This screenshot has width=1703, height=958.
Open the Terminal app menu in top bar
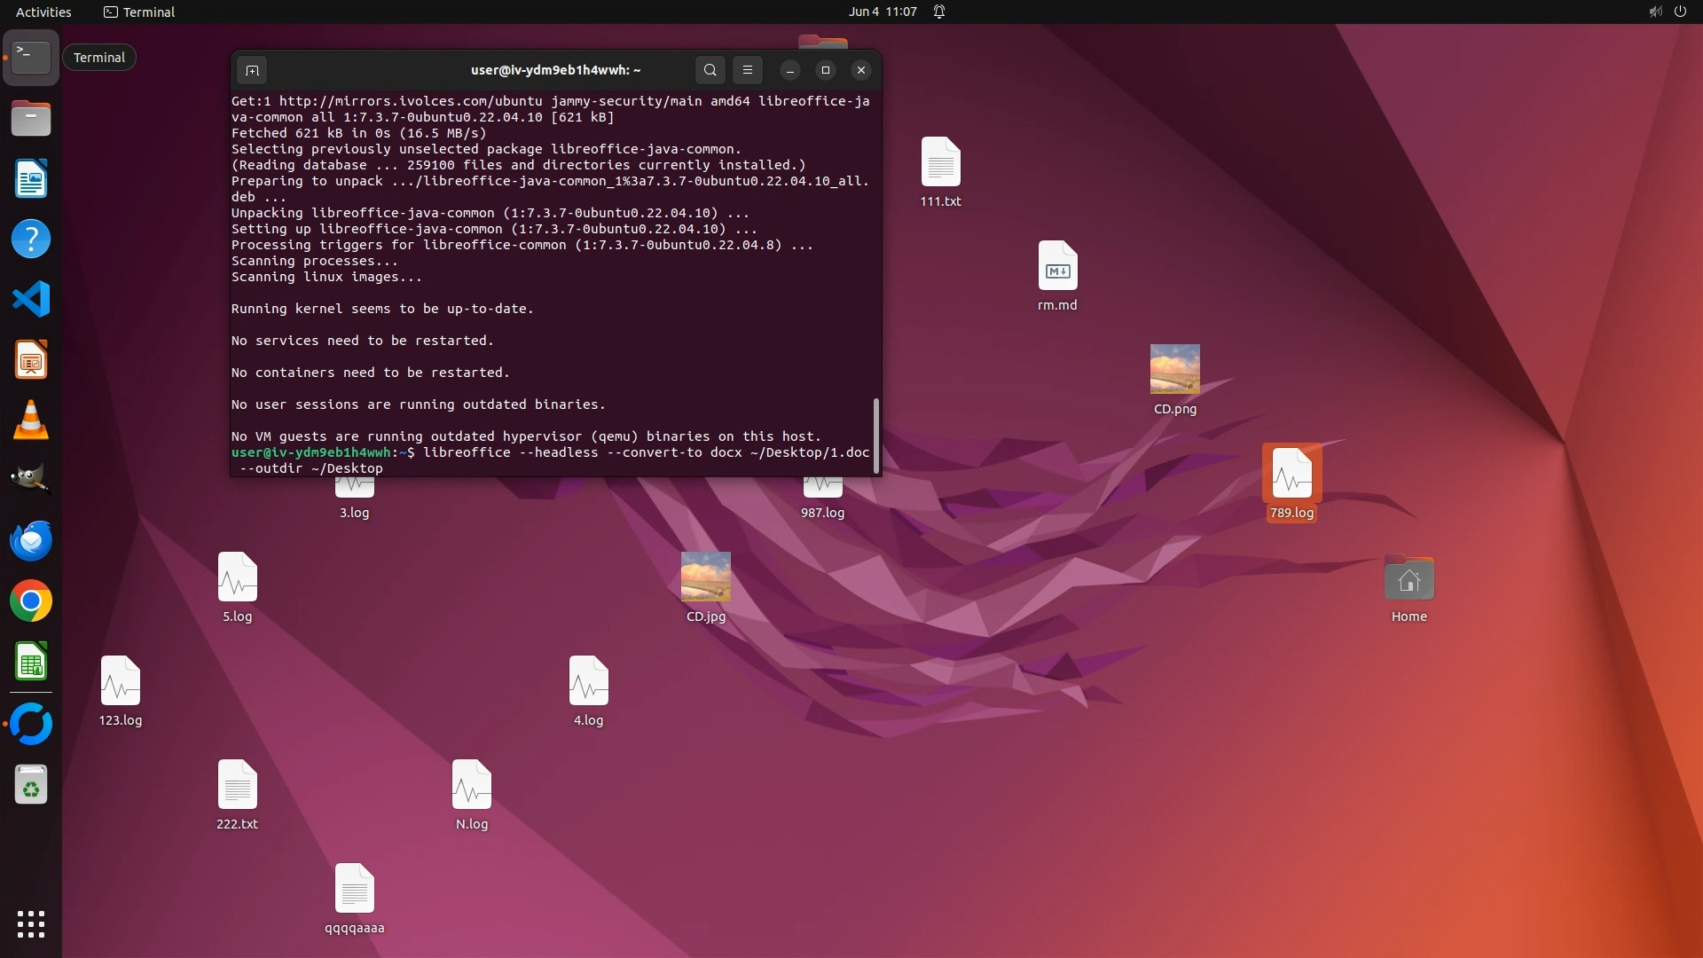click(139, 12)
